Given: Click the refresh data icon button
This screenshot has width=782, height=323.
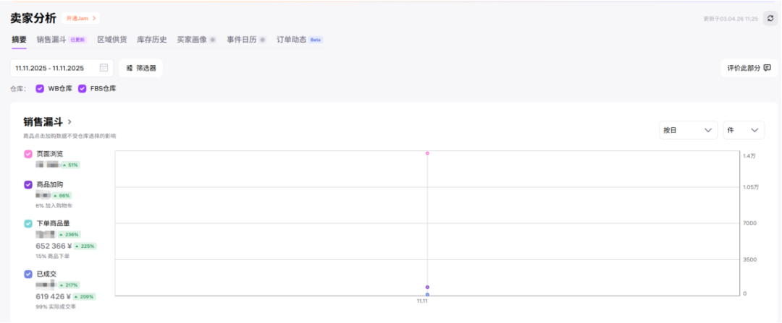Looking at the screenshot, I should (x=770, y=18).
